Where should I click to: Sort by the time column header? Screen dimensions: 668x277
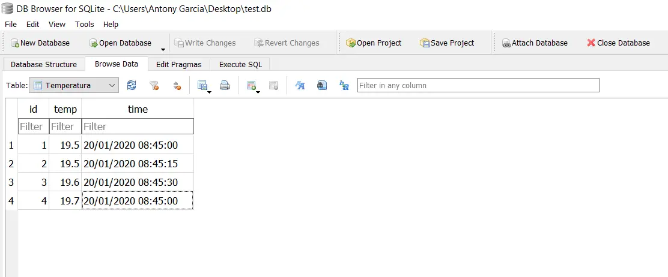pyautogui.click(x=138, y=109)
